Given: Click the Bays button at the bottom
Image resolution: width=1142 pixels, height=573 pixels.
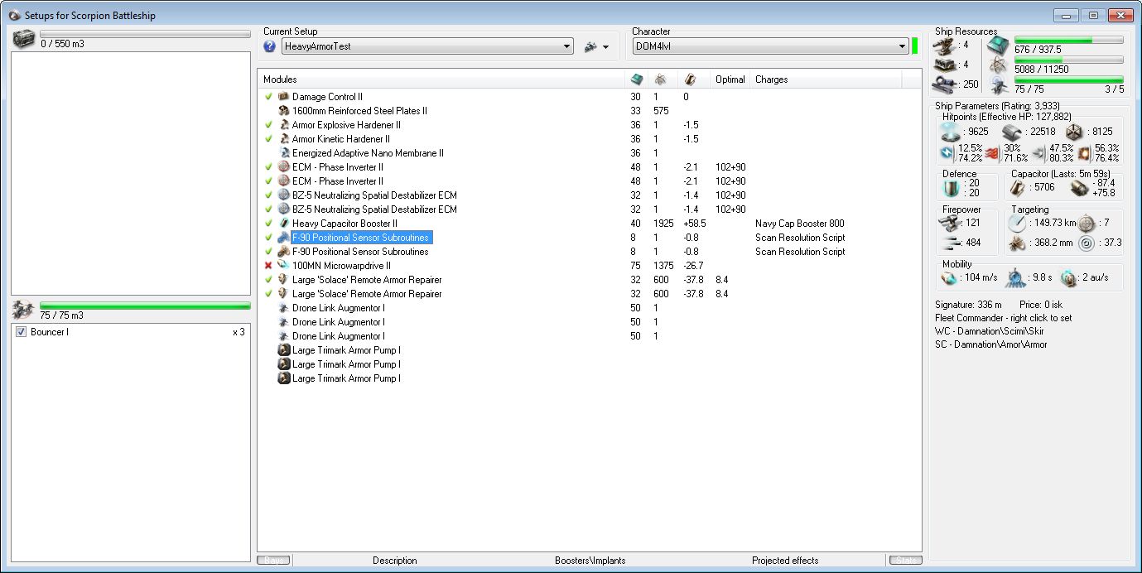Looking at the screenshot, I should [x=274, y=561].
